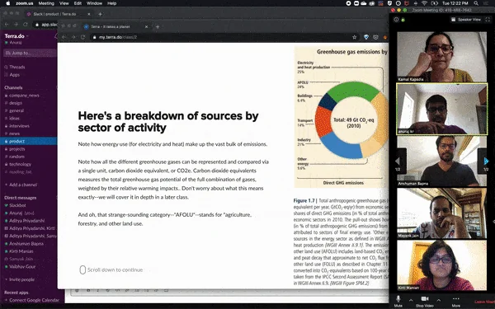Click the Wi-Fi icon in menu bar

coord(424,3)
